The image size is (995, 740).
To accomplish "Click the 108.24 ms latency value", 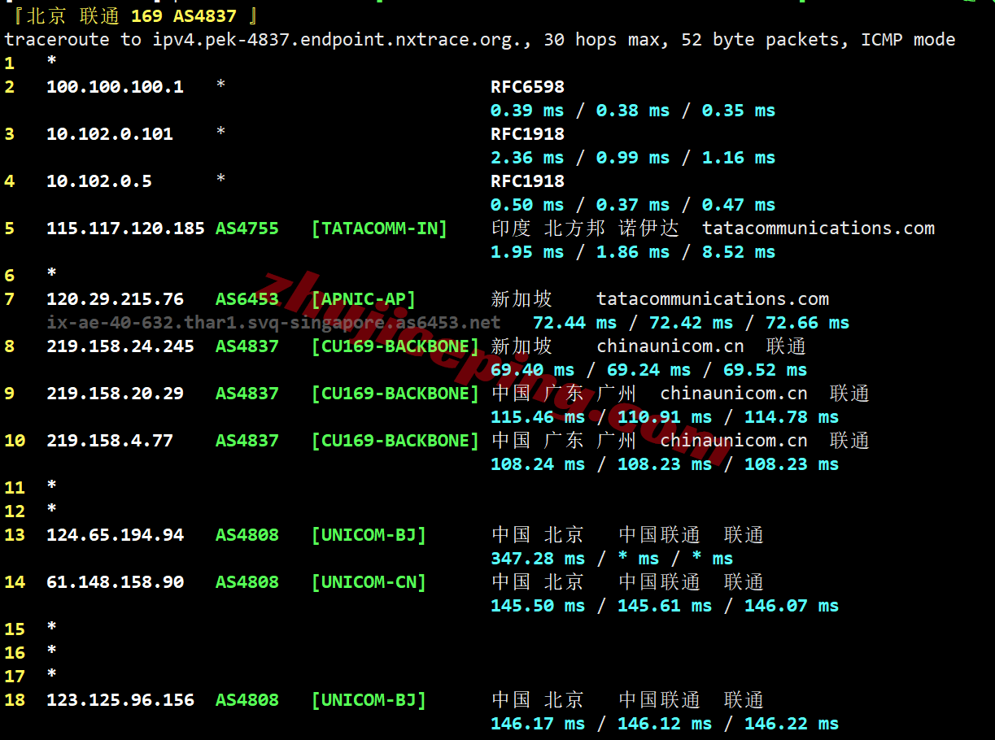I will point(538,464).
